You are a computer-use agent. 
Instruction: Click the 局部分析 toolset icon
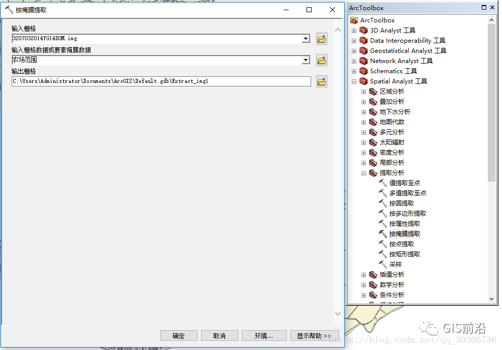[x=373, y=163]
